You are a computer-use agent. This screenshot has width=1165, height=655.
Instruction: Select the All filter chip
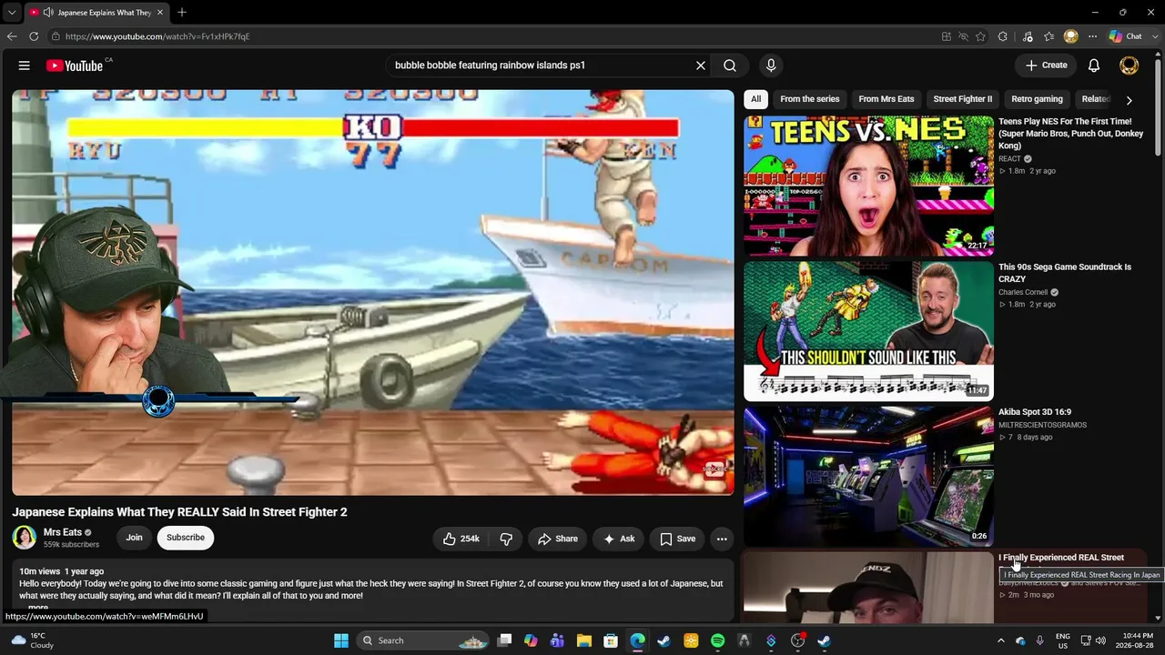tap(755, 99)
